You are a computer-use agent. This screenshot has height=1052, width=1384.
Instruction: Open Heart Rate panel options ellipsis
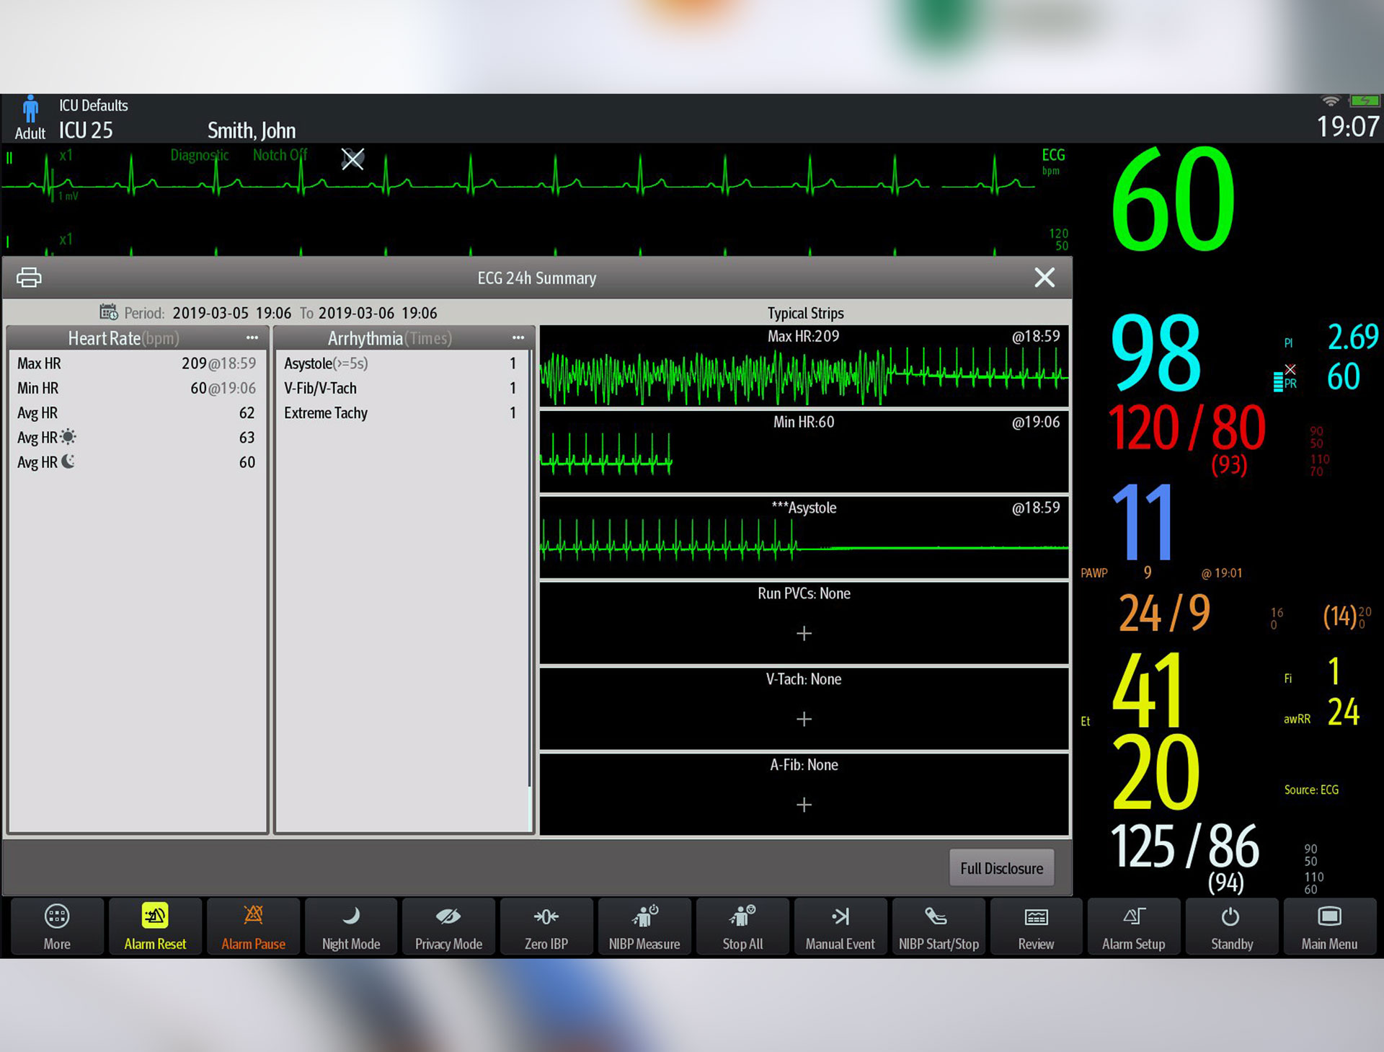(x=252, y=337)
